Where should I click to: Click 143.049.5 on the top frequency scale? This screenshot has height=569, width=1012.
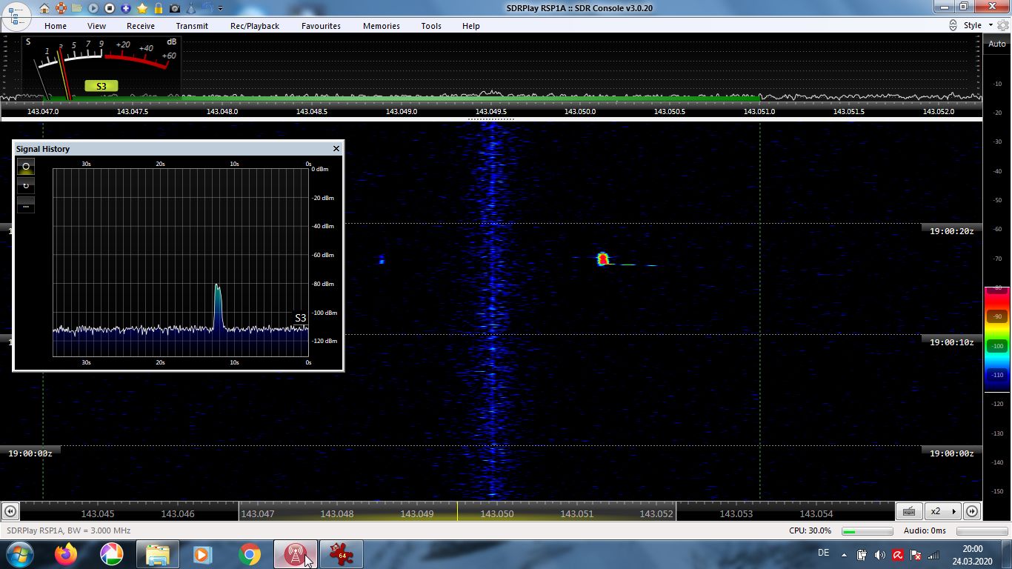coord(490,111)
